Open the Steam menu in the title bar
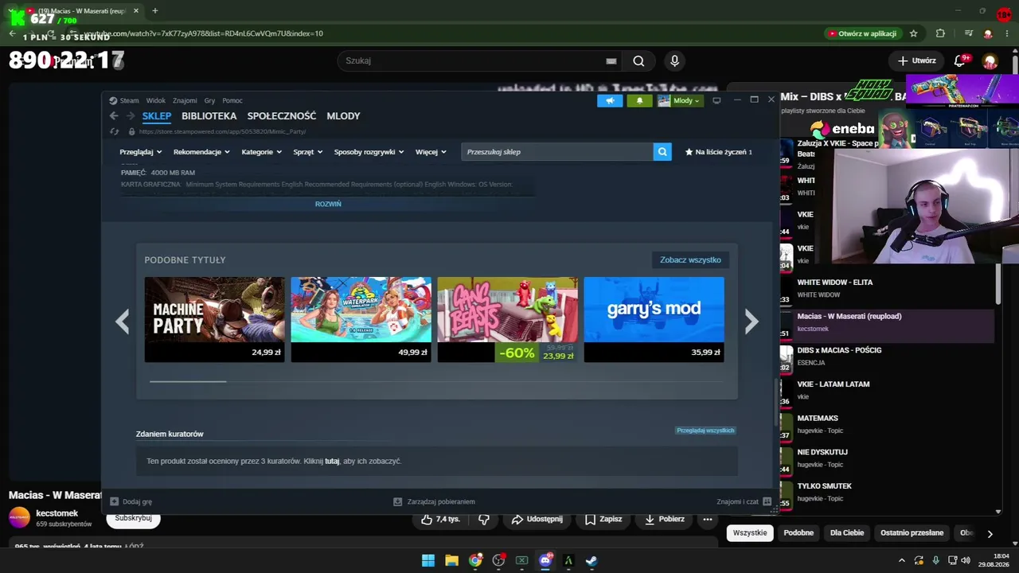The width and height of the screenshot is (1019, 573). [129, 100]
